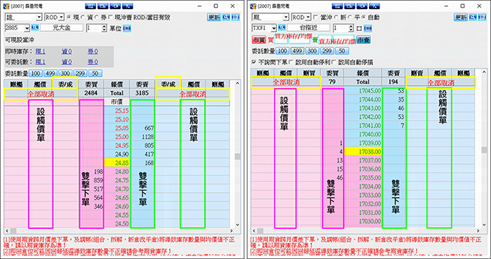This screenshot has height=259, width=491.
Task: Search symbol via magnifier next to 2885
Action: (34, 28)
